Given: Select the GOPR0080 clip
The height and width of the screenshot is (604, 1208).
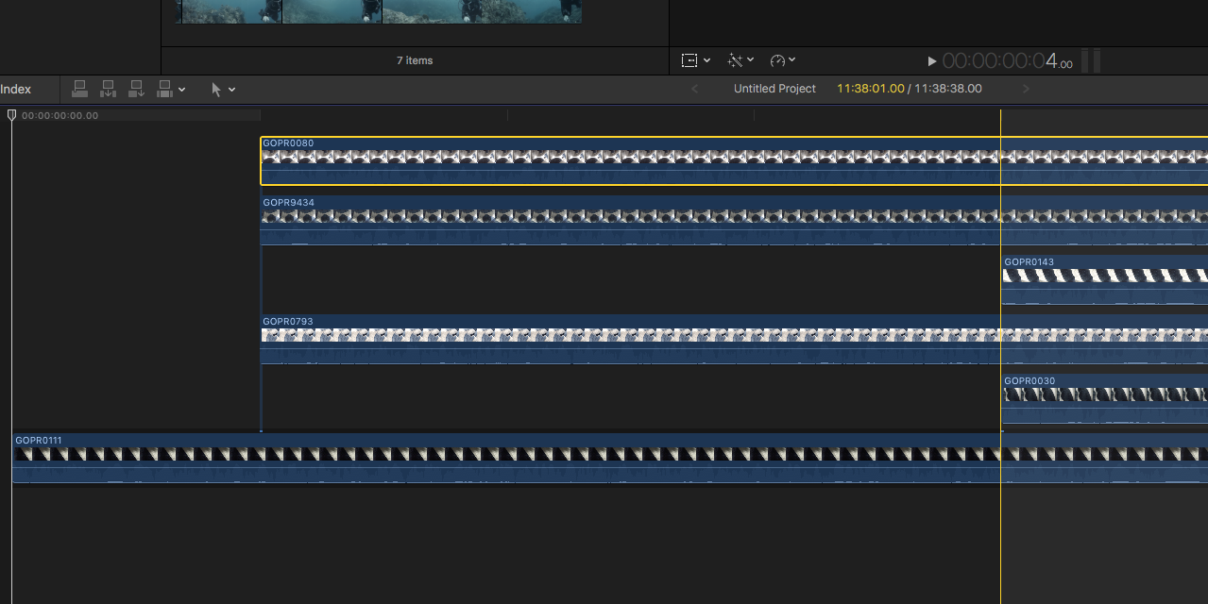Looking at the screenshot, I should (734, 161).
